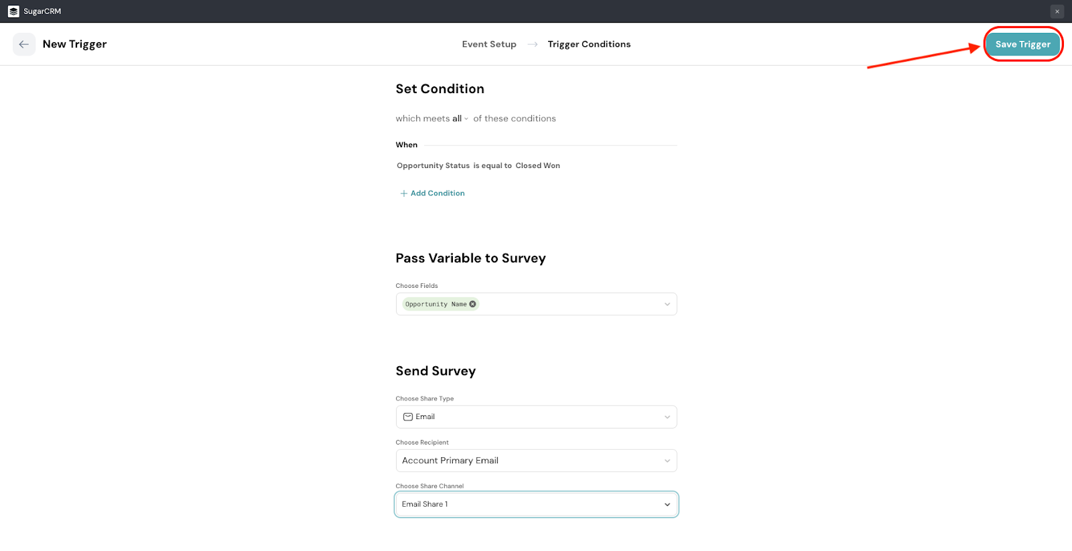1072x551 pixels.
Task: Expand the Choose Fields dropdown
Action: [x=667, y=304]
